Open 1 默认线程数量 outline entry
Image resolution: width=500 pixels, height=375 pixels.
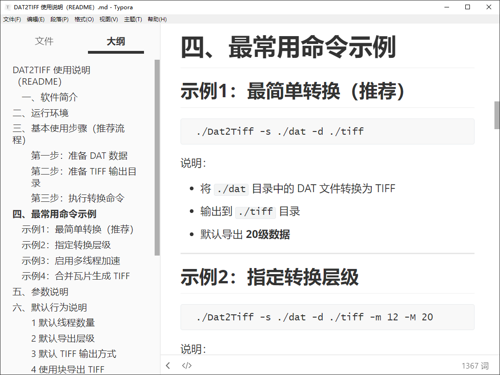click(63, 323)
